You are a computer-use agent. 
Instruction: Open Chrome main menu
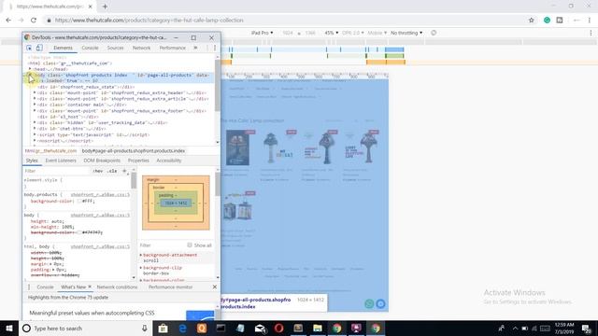coord(590,21)
